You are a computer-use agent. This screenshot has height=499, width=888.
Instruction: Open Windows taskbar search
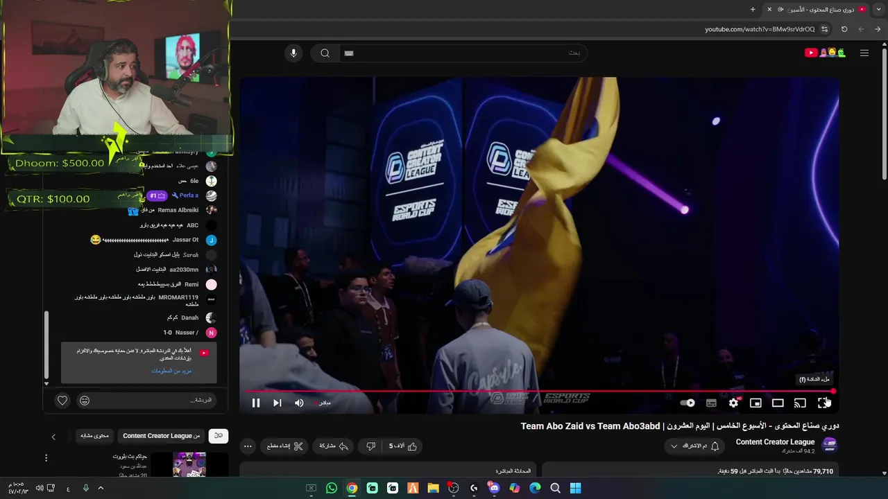pyautogui.click(x=555, y=488)
